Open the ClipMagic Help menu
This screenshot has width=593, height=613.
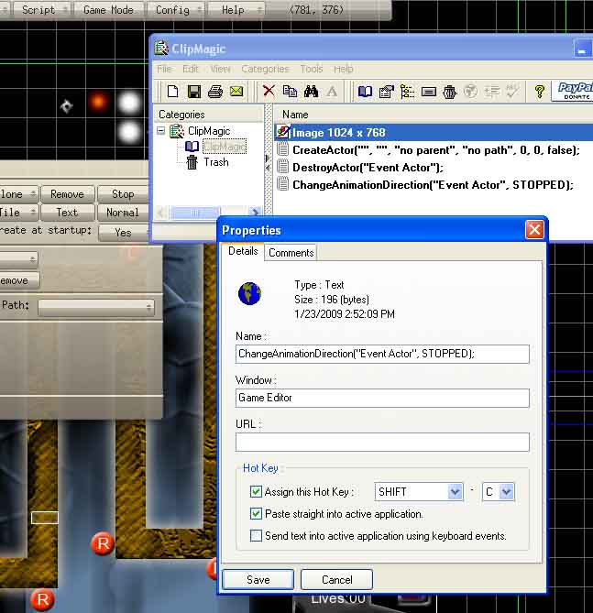pos(343,69)
